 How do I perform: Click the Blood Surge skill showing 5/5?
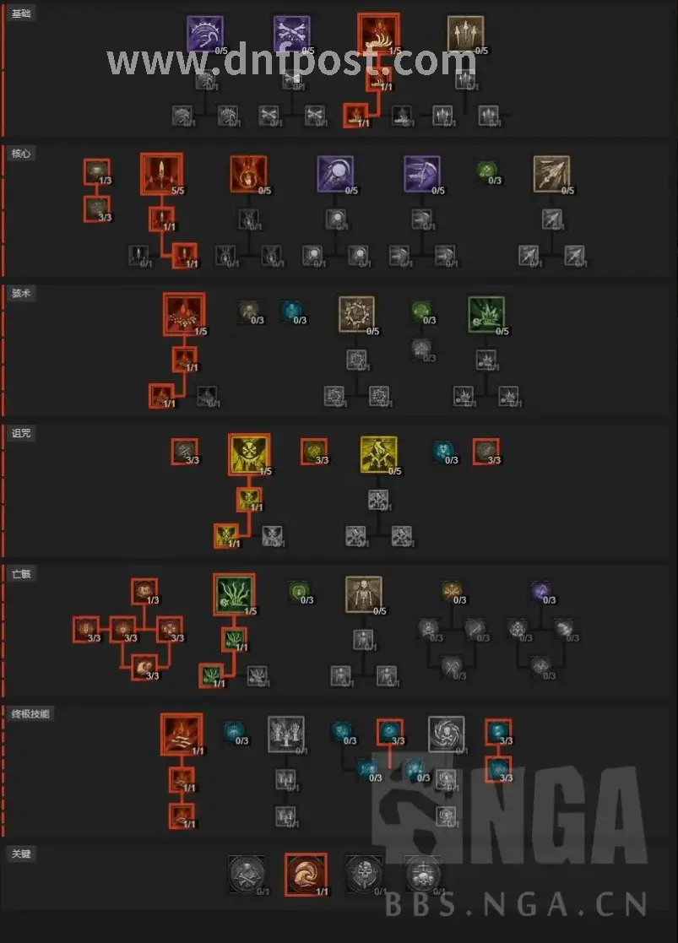(x=161, y=174)
